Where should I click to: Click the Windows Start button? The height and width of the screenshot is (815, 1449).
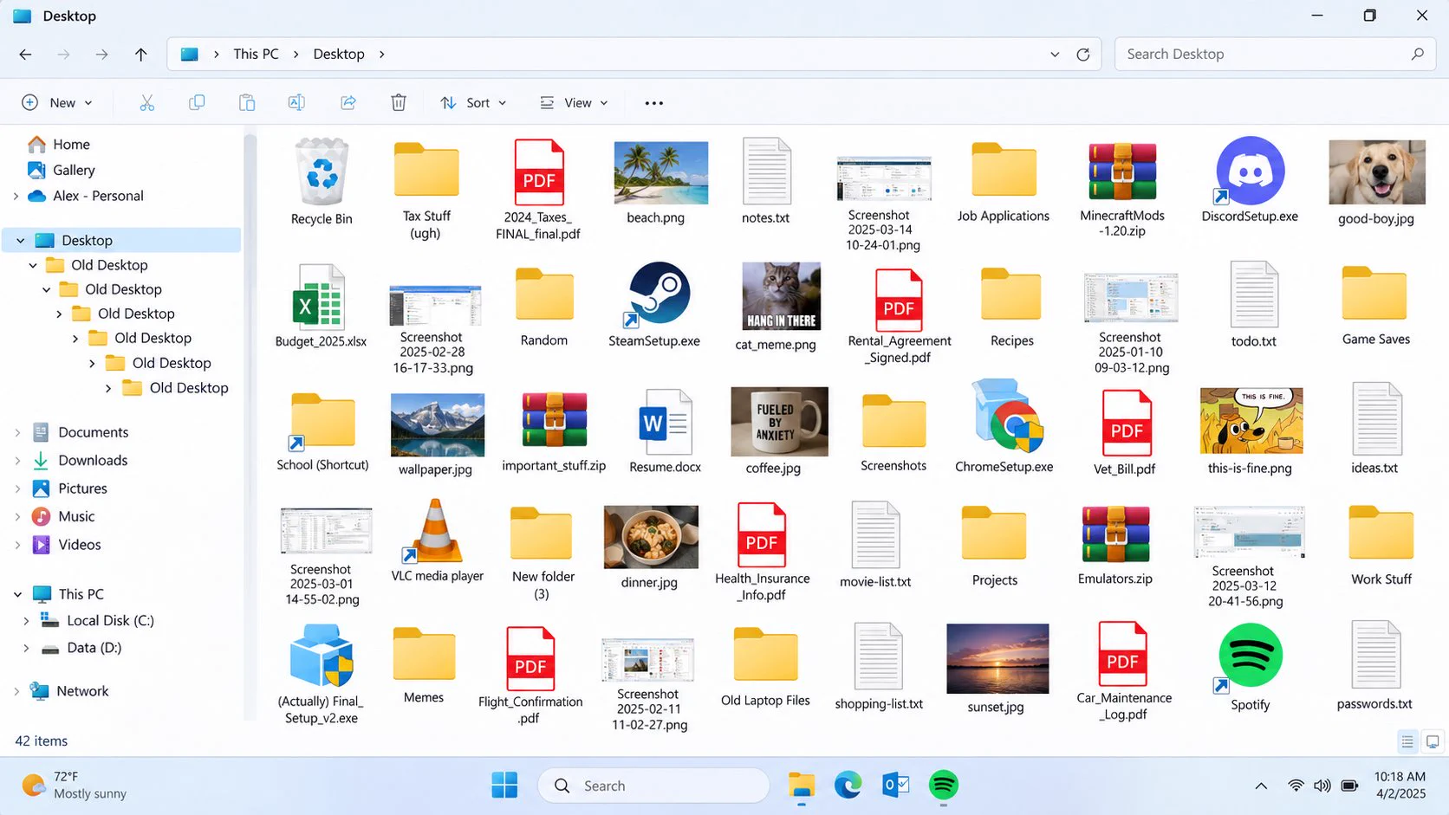[x=504, y=786]
